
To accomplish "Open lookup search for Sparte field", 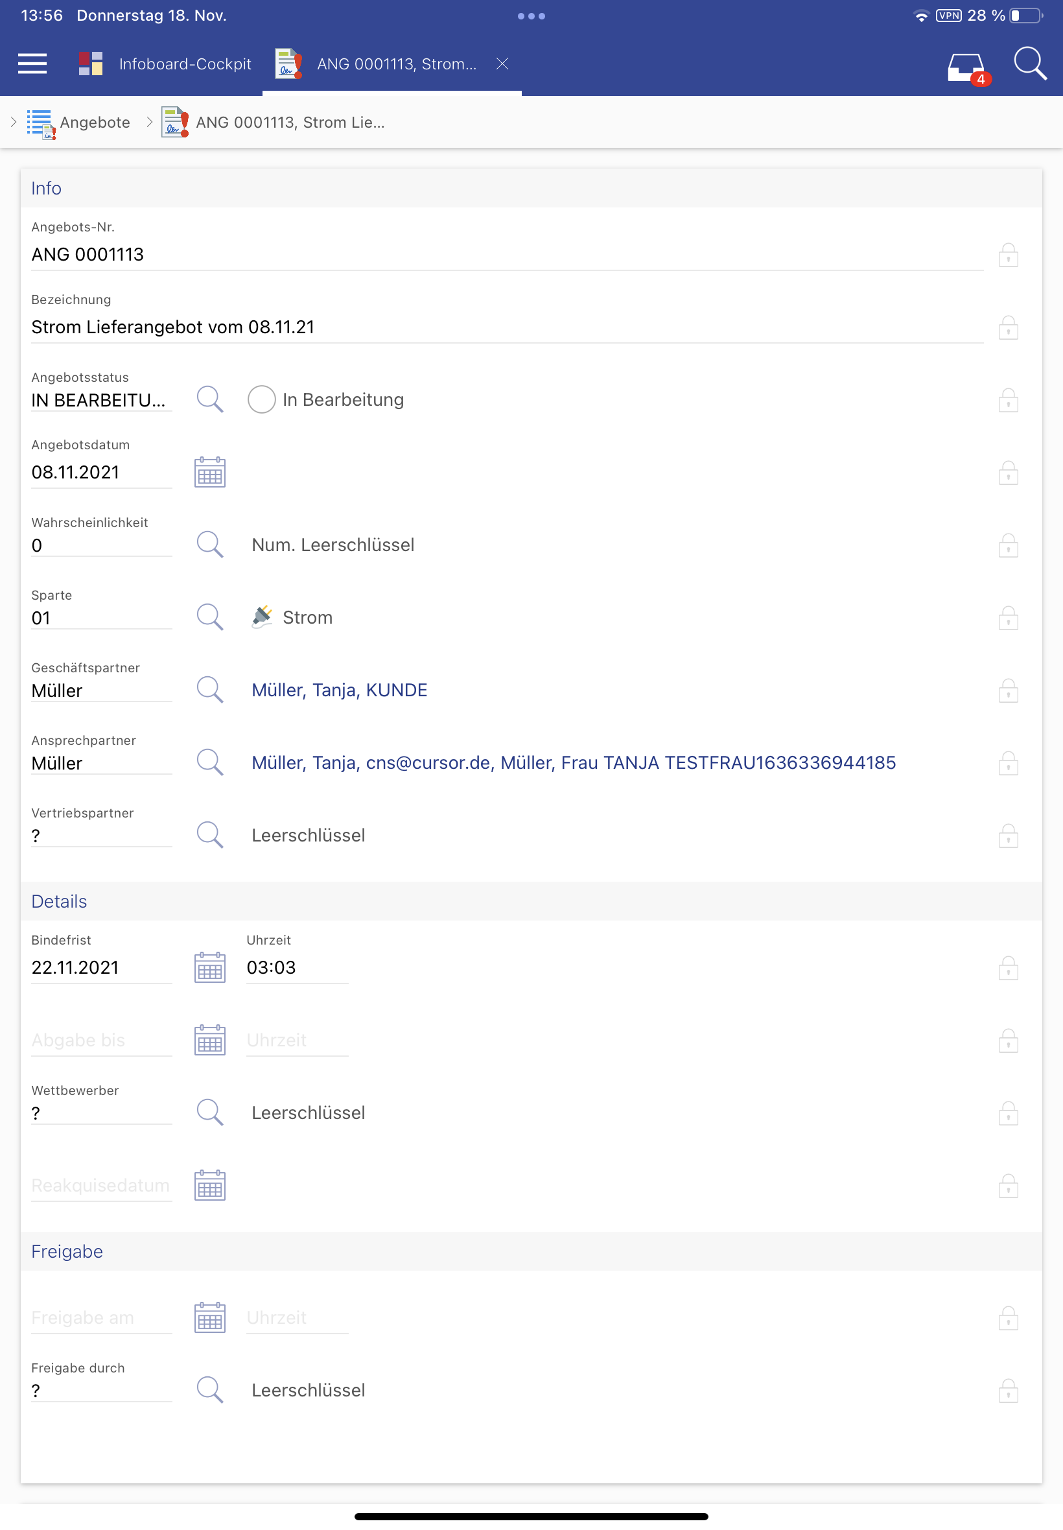I will 210,617.
